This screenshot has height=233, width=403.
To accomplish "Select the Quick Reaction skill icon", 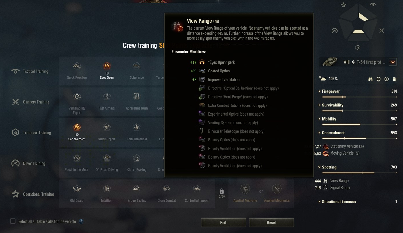I will 77,66.
